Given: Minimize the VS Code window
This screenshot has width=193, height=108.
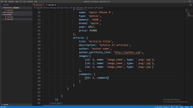Looking at the screenshot, I should click(185, 1).
